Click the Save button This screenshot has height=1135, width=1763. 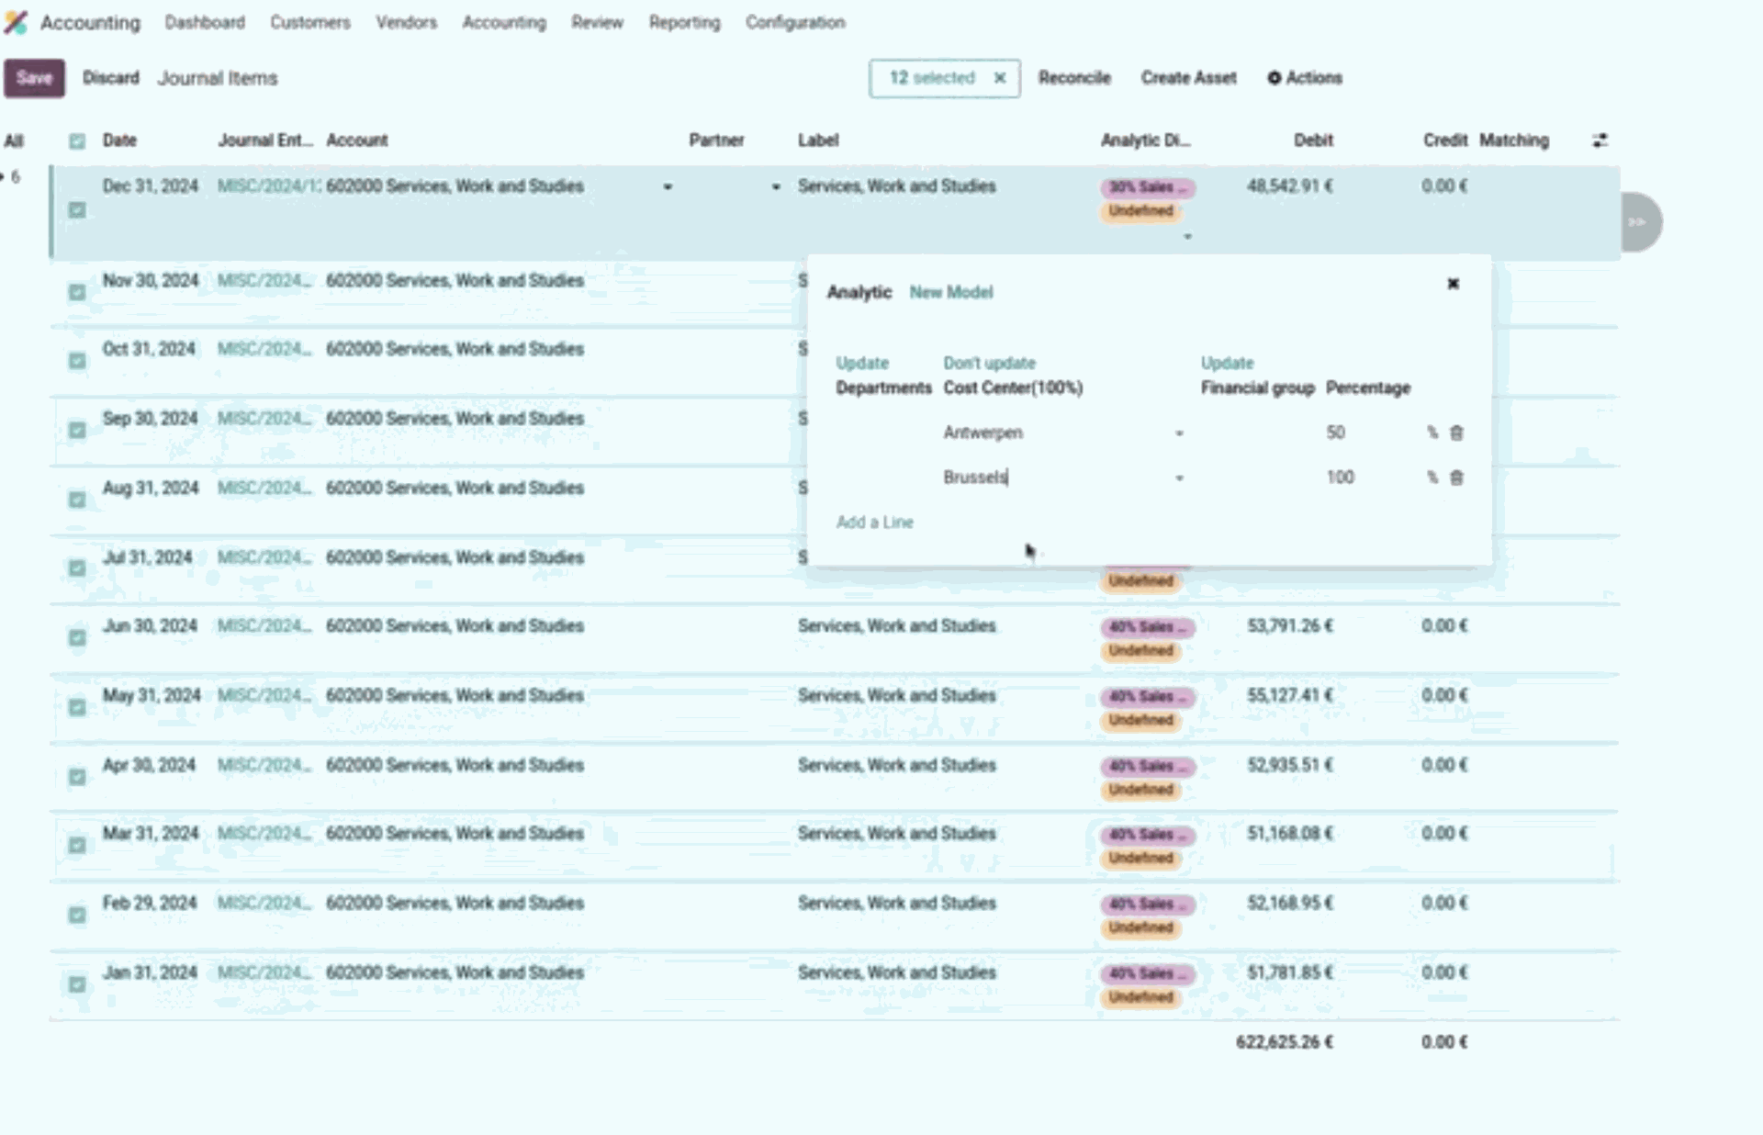click(x=34, y=78)
